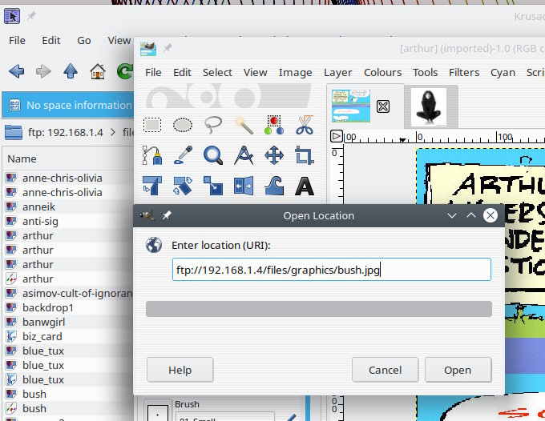545x421 pixels.
Task: Open Krusader View menu
Action: tap(119, 40)
